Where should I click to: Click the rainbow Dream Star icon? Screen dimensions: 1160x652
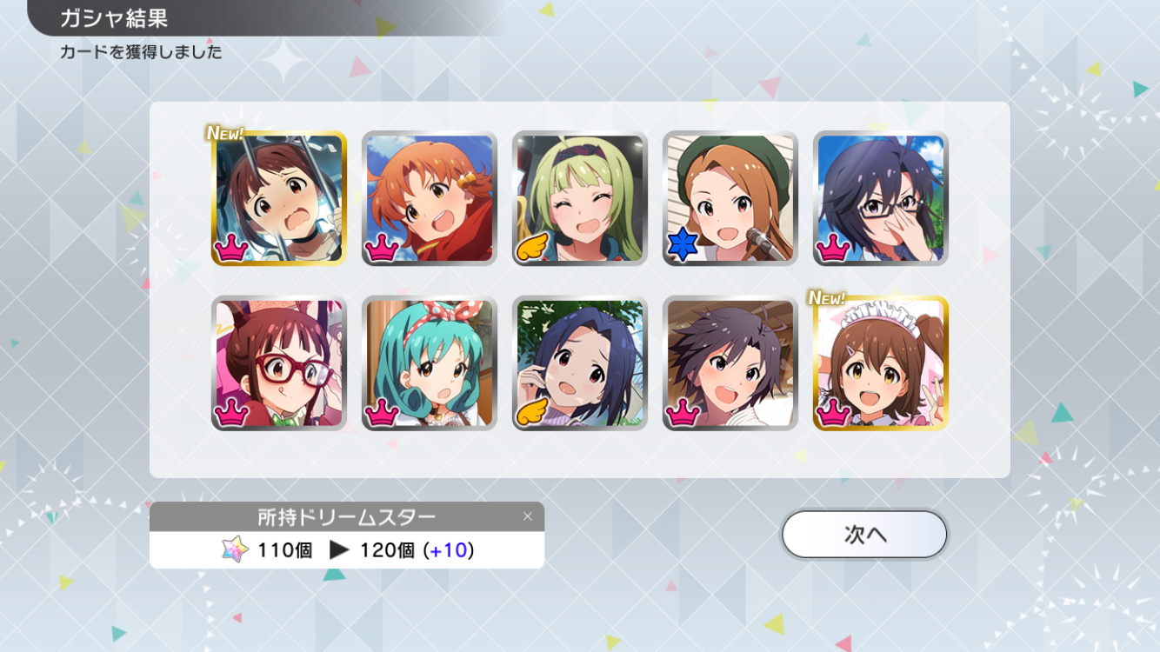[x=235, y=550]
